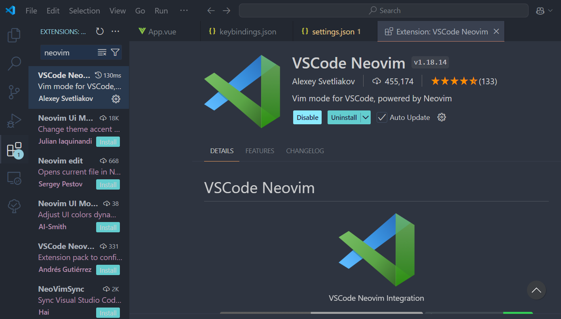Open the Source Control view
Viewport: 561px width, 319px height.
point(14,92)
